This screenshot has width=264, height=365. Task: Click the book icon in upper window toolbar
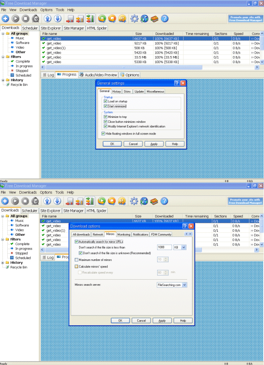coord(154,19)
